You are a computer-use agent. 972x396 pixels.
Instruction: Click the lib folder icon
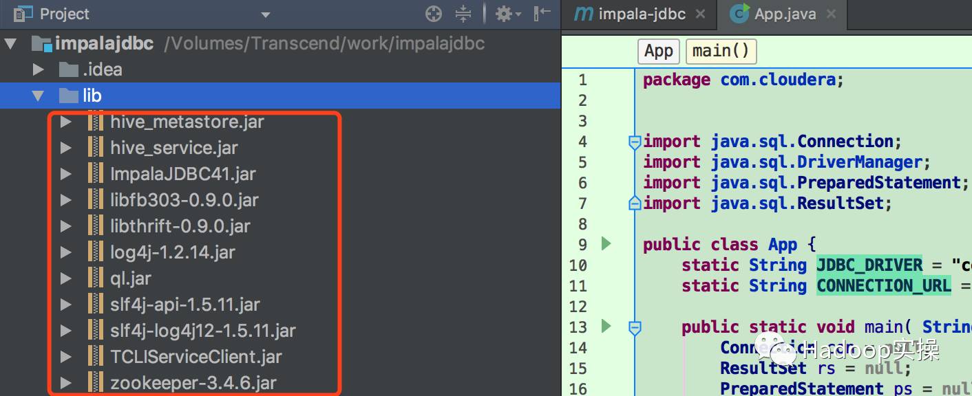click(68, 96)
